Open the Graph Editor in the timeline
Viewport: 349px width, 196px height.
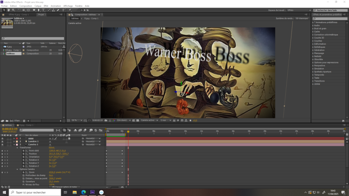pos(101,130)
